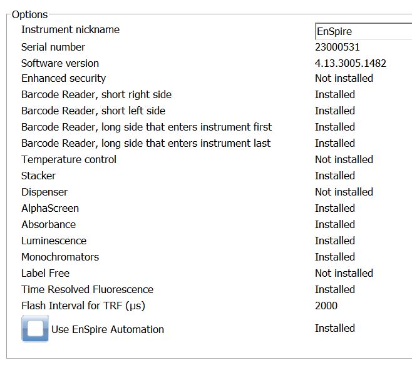Click the Time Resolved Fluorescence label
This screenshot has width=412, height=368.
(87, 289)
